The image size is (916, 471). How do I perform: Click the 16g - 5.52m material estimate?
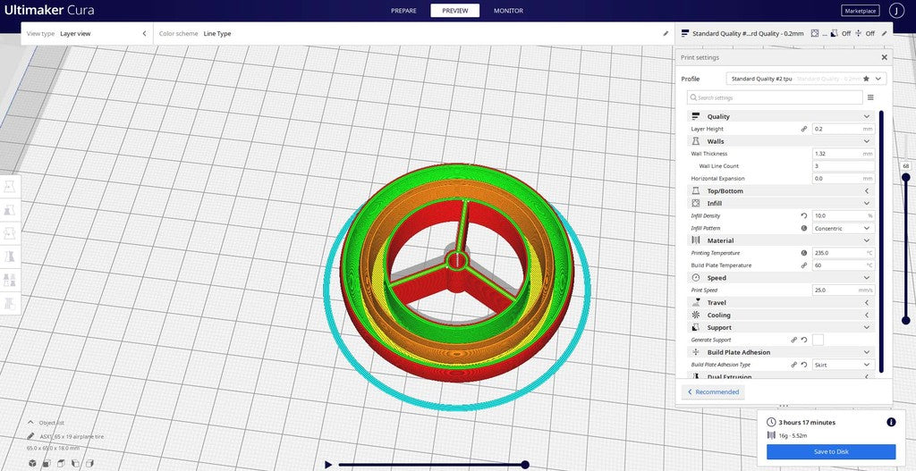click(x=793, y=435)
